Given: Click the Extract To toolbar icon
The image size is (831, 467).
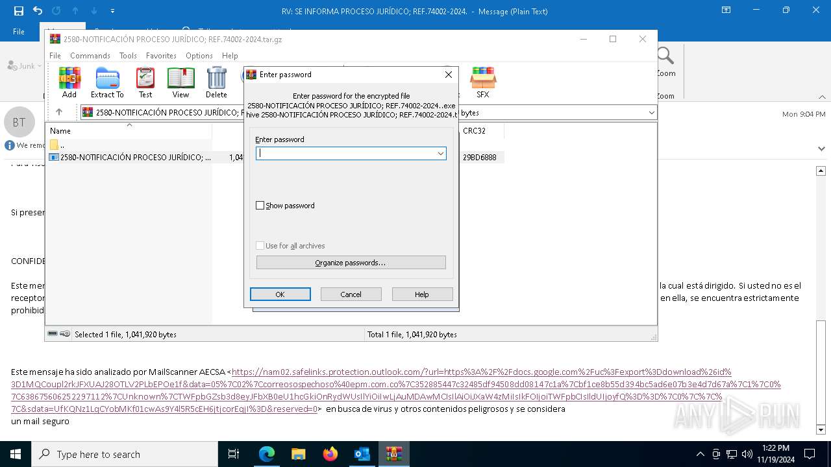Looking at the screenshot, I should pyautogui.click(x=107, y=82).
